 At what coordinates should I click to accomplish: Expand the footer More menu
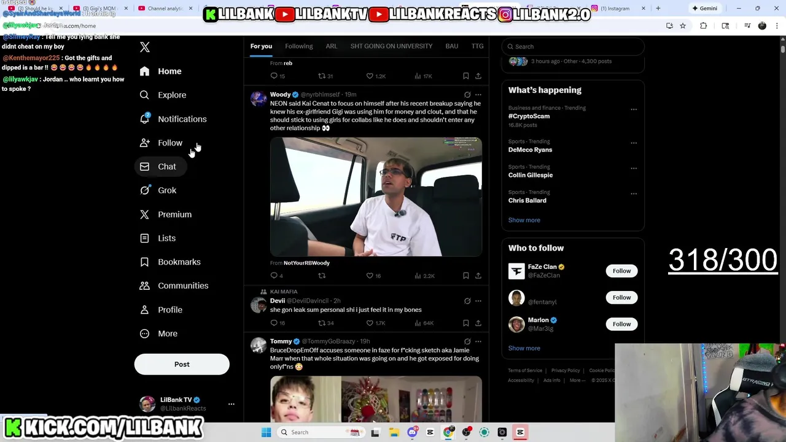coord(577,381)
